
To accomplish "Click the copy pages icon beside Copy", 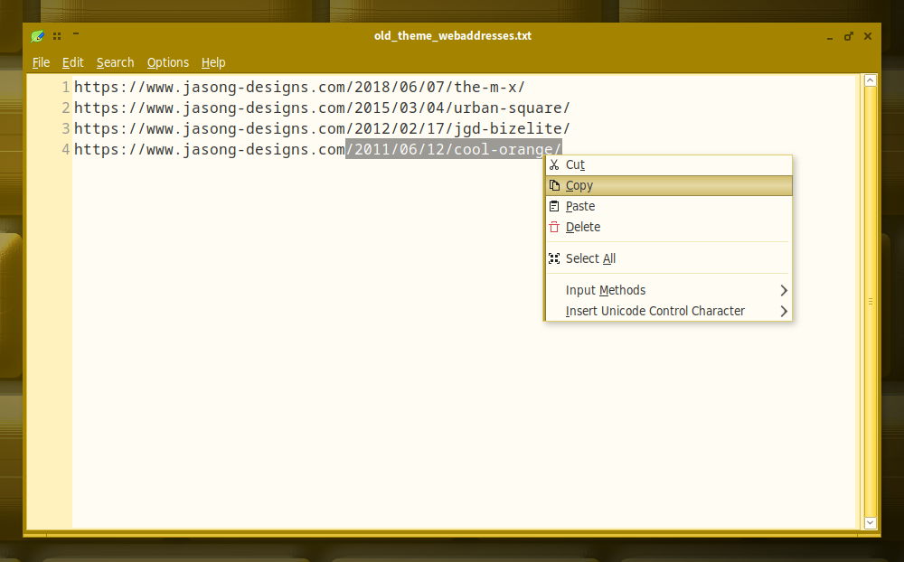I will [x=554, y=185].
